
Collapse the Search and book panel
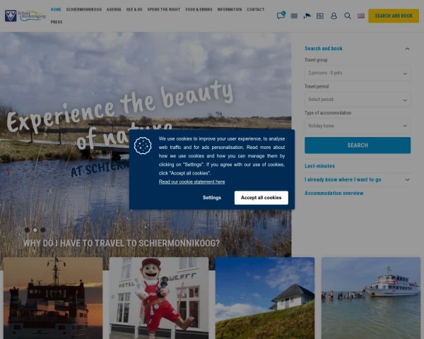click(407, 49)
